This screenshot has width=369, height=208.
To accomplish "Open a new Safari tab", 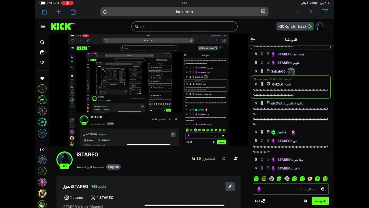I will [59, 12].
